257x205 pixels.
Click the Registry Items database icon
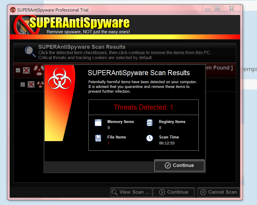point(150,123)
